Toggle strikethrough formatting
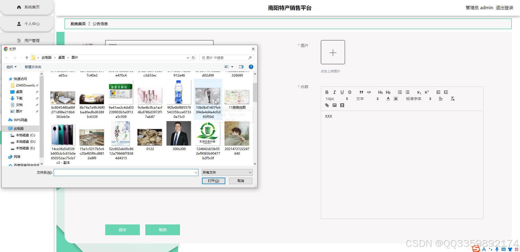520x252 pixels. (349, 92)
